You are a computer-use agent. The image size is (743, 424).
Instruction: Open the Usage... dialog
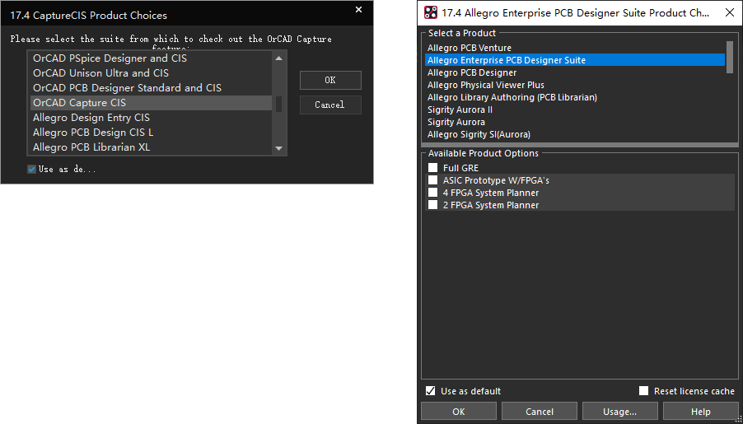coord(619,412)
